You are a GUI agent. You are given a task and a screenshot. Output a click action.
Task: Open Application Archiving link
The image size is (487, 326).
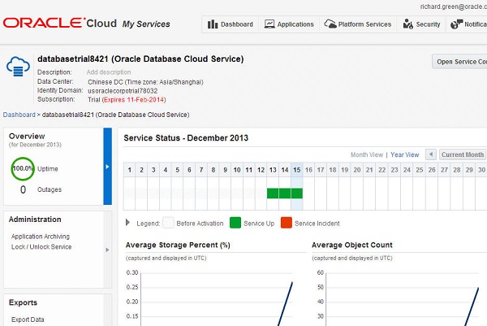click(x=41, y=237)
